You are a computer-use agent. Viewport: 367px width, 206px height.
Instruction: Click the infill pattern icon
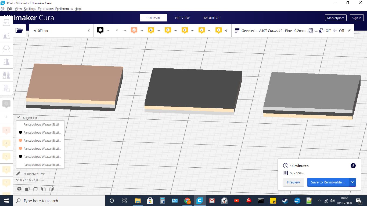pyautogui.click(x=311, y=31)
